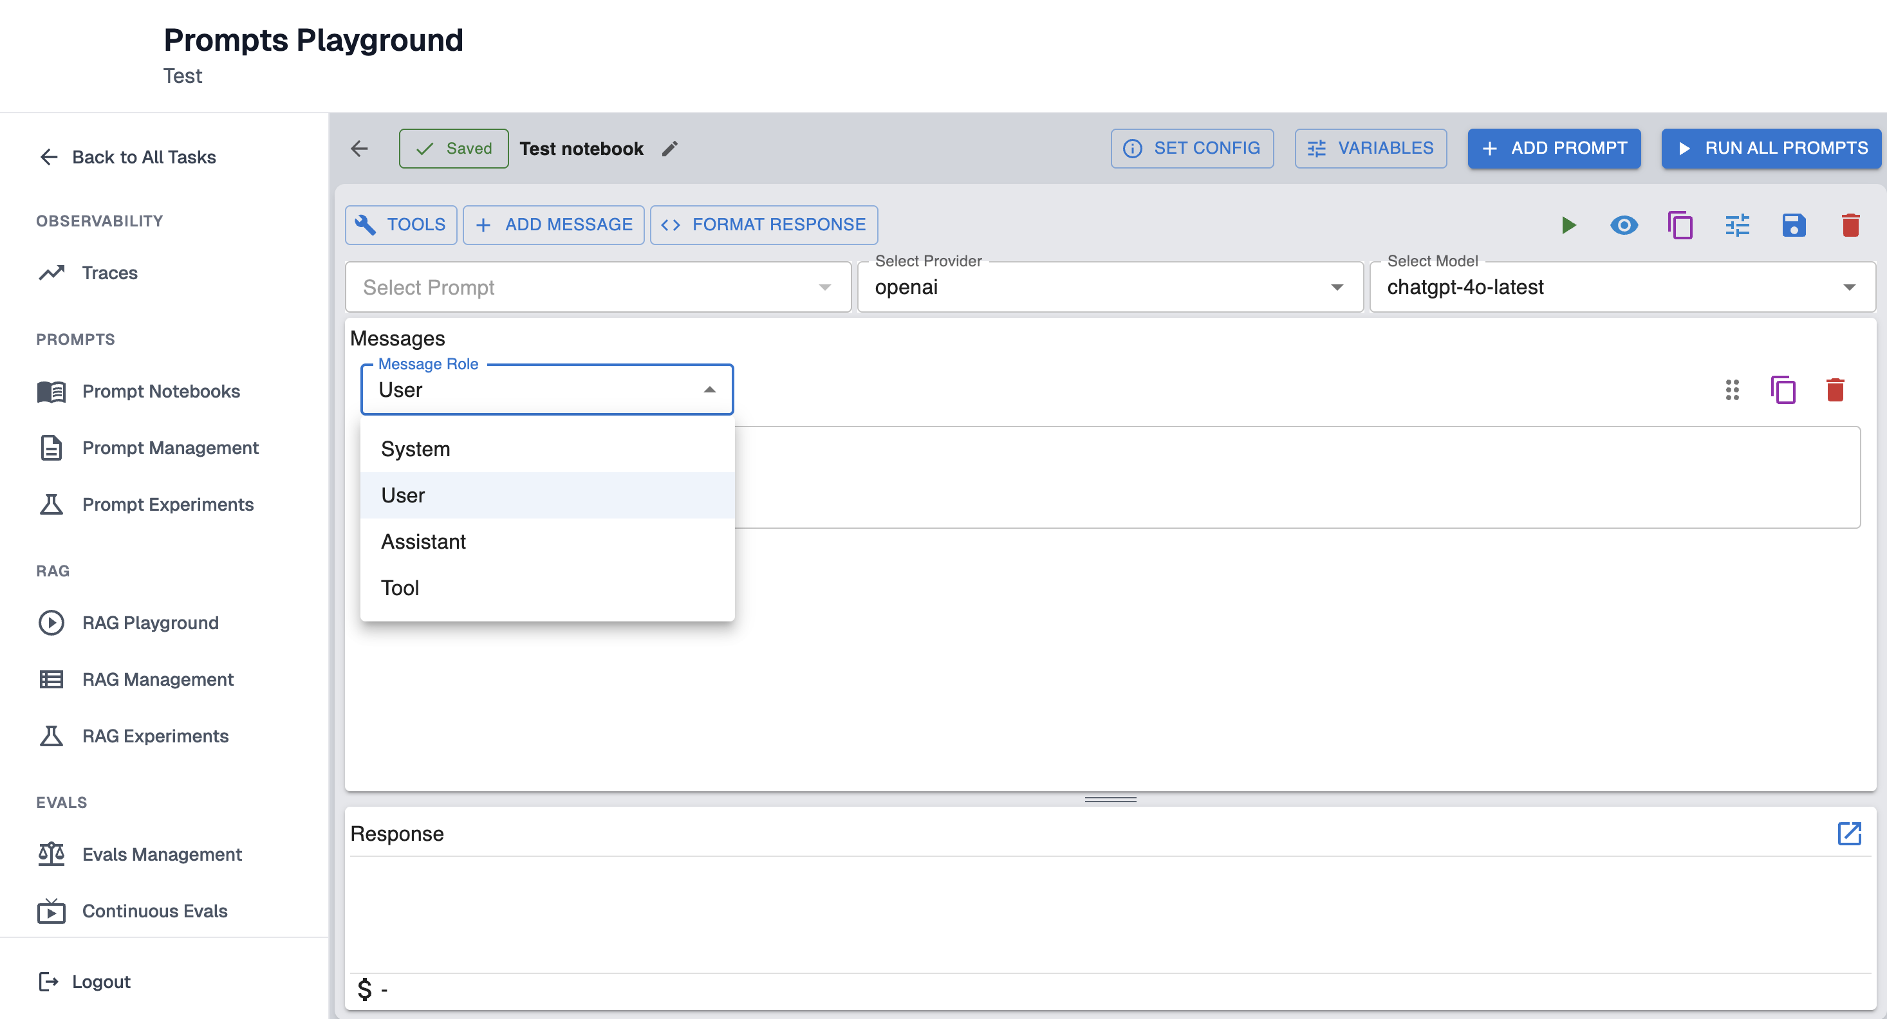
Task: Open the Select Model dropdown
Action: pos(1621,288)
